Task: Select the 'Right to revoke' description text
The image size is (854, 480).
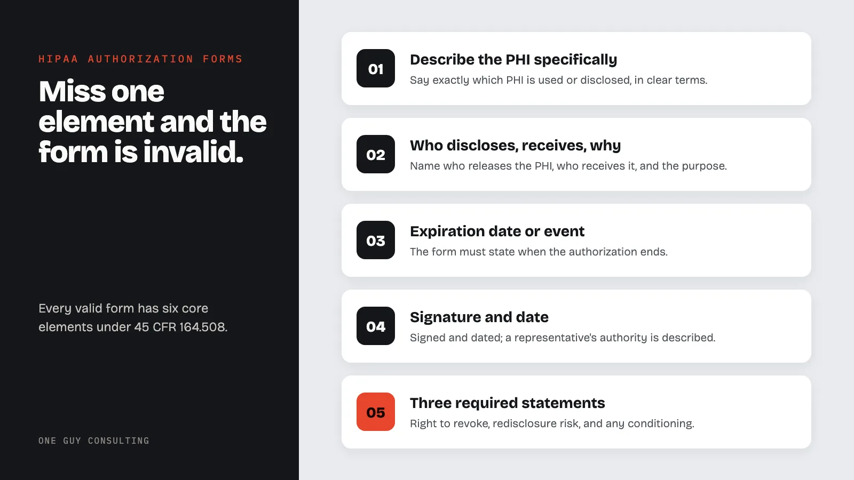Action: tap(552, 423)
